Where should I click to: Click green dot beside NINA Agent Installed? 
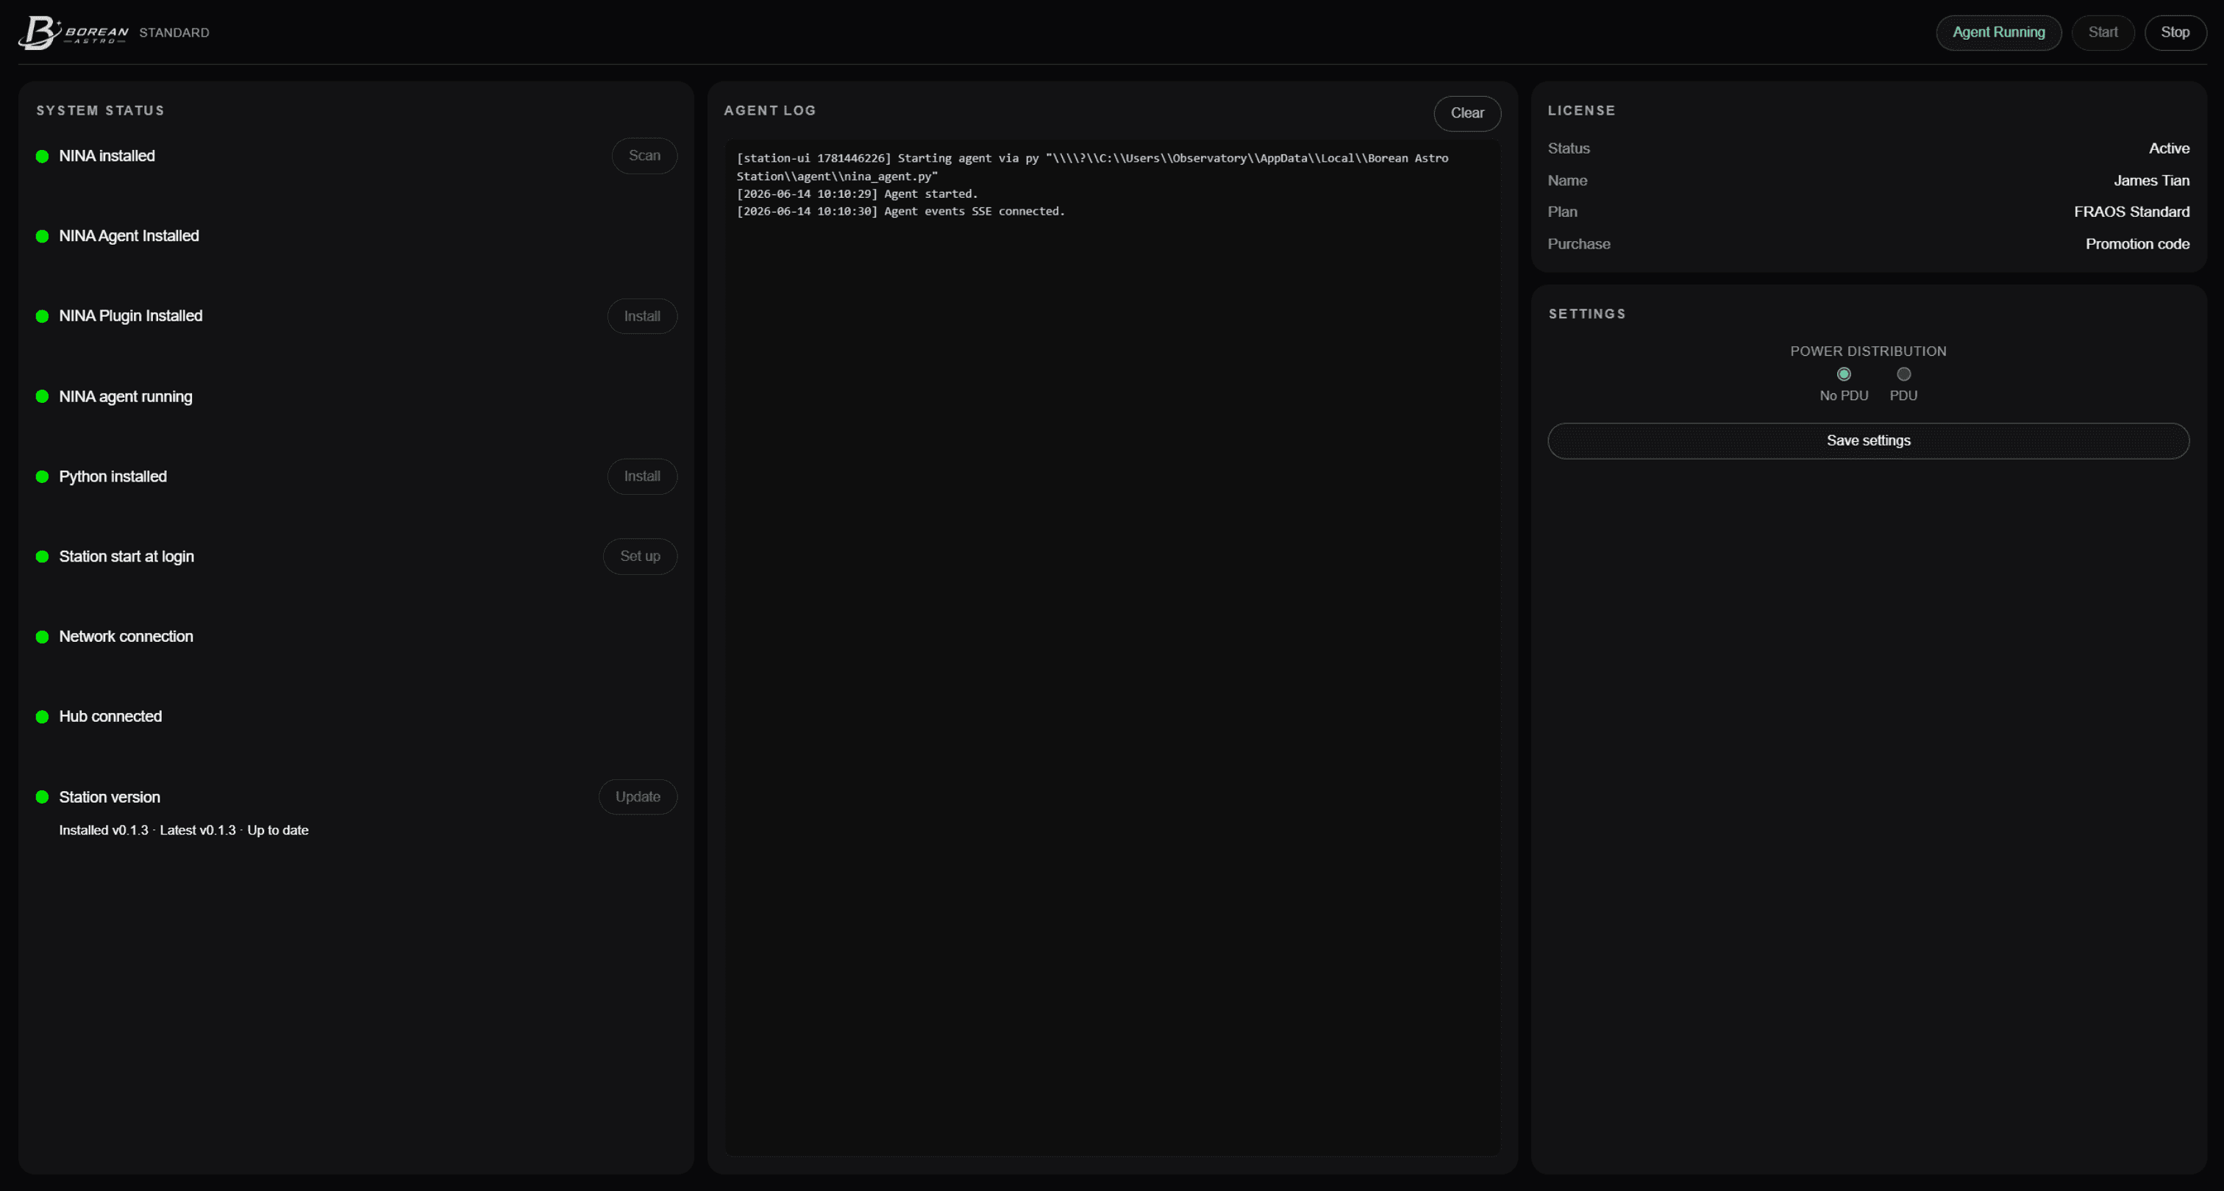(x=41, y=237)
